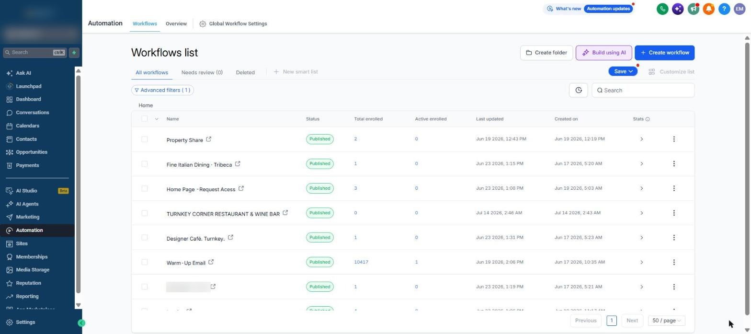Open the purple AI sparkle icon
Viewport: 751px width, 334px height.
[x=678, y=9]
